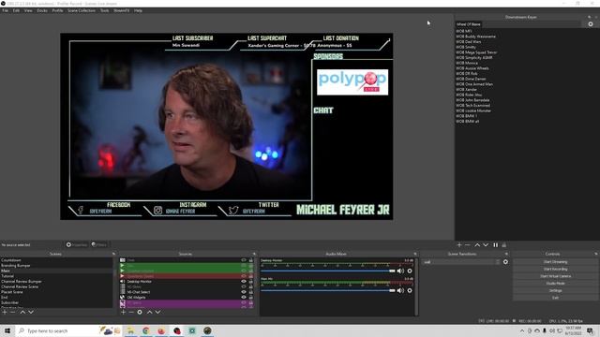Screen dimensions: 600x337
Task: Move the selected scene down
Action: click(31, 312)
